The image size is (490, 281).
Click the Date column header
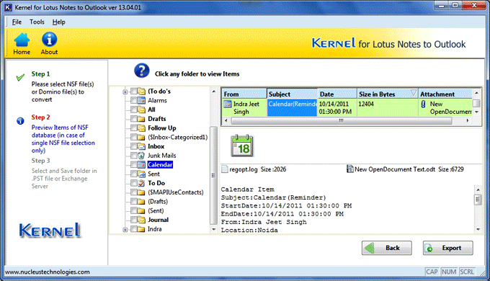pyautogui.click(x=337, y=94)
